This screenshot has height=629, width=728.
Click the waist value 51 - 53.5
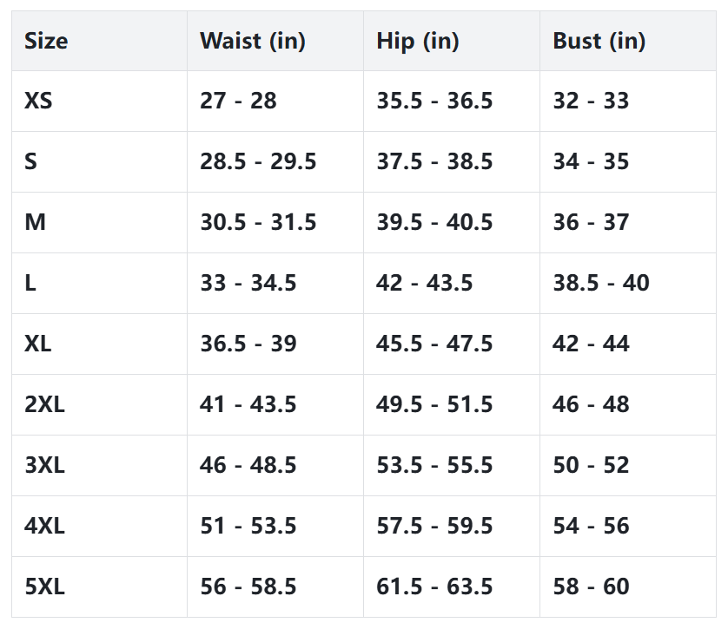point(248,527)
